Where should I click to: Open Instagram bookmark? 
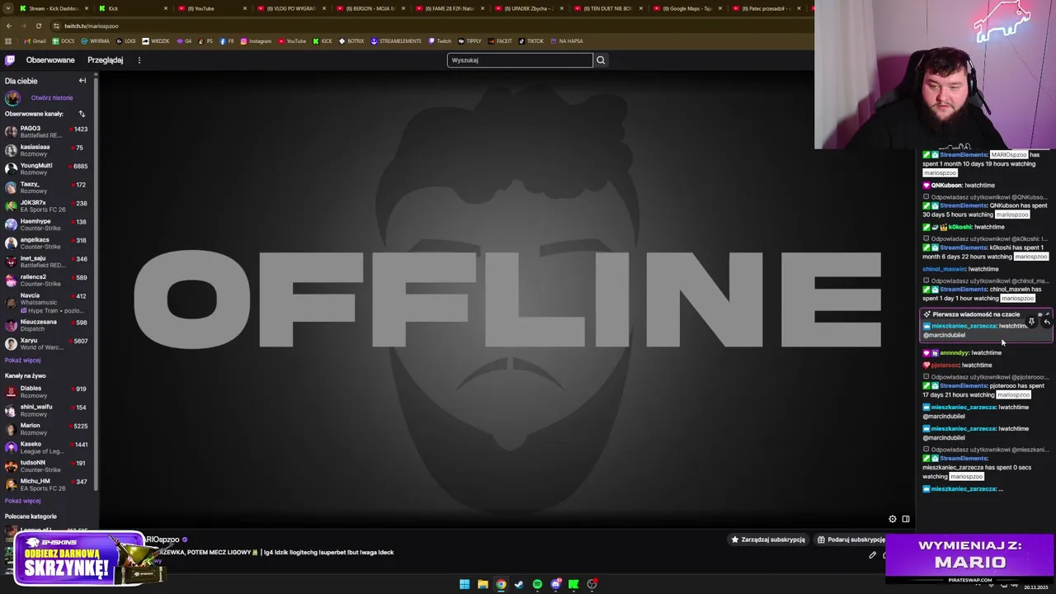click(256, 41)
